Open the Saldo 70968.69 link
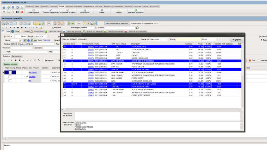 [46, 40]
